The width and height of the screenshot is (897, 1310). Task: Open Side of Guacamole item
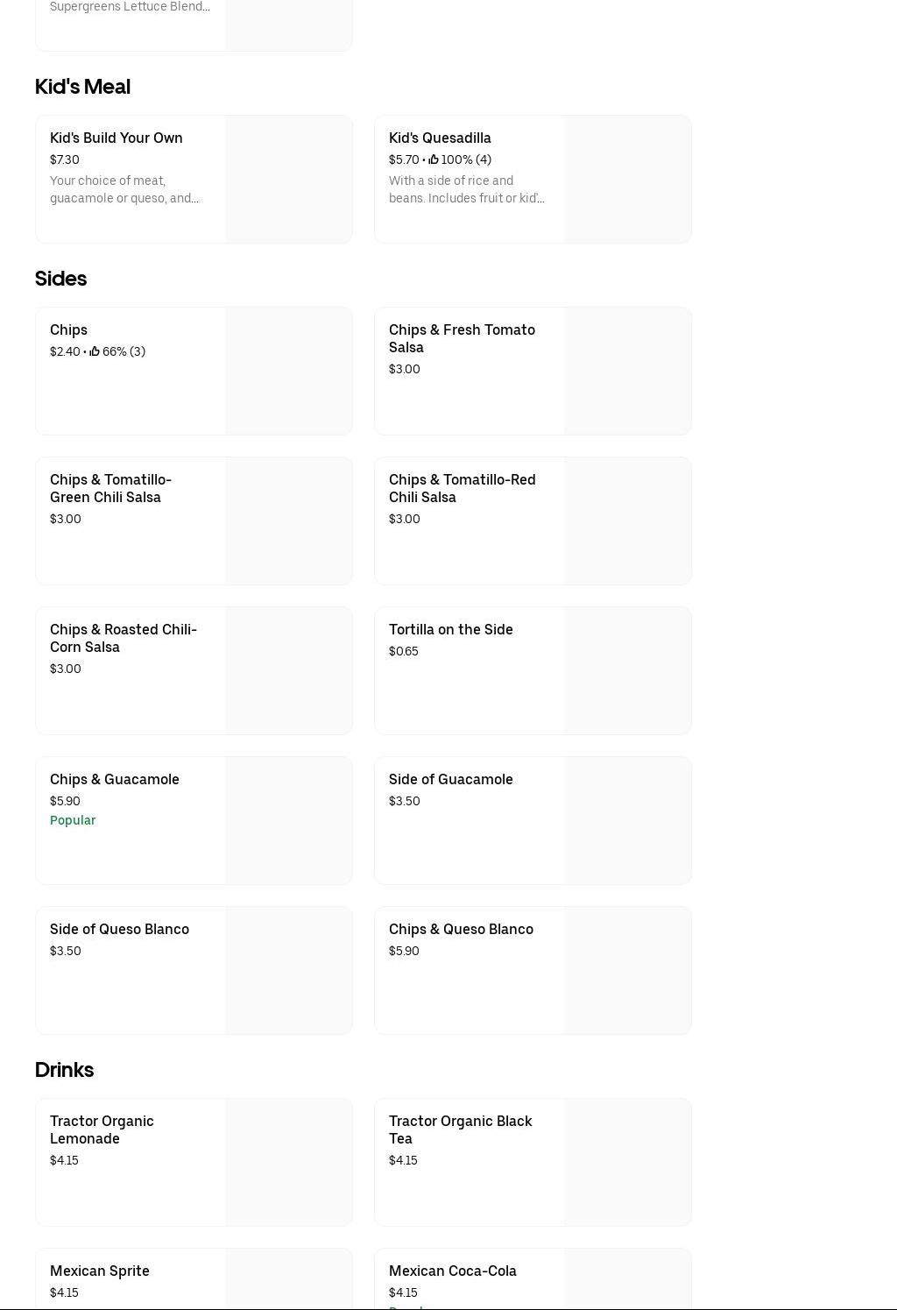point(451,780)
